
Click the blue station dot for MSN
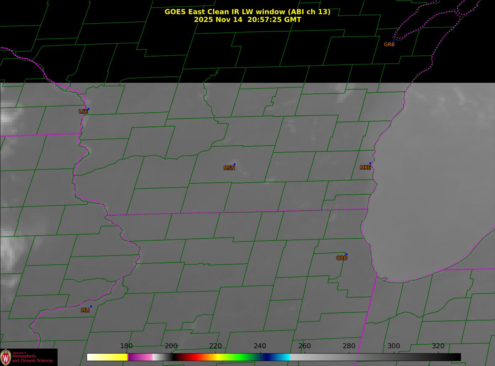pyautogui.click(x=234, y=164)
